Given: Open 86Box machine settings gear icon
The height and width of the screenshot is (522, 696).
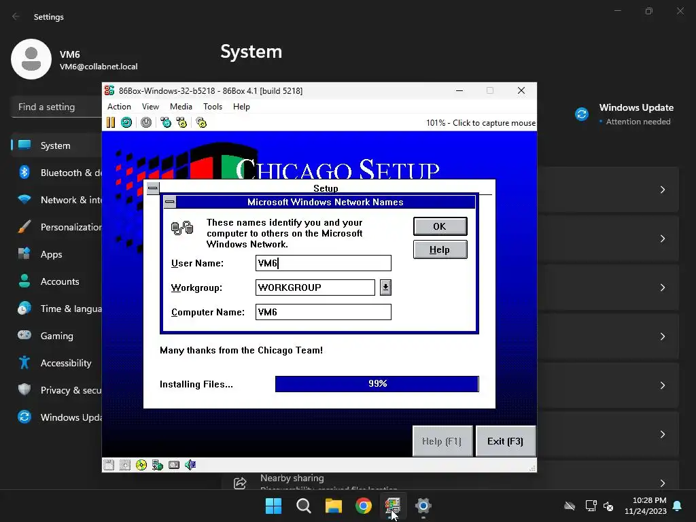Looking at the screenshot, I should pyautogui.click(x=201, y=122).
